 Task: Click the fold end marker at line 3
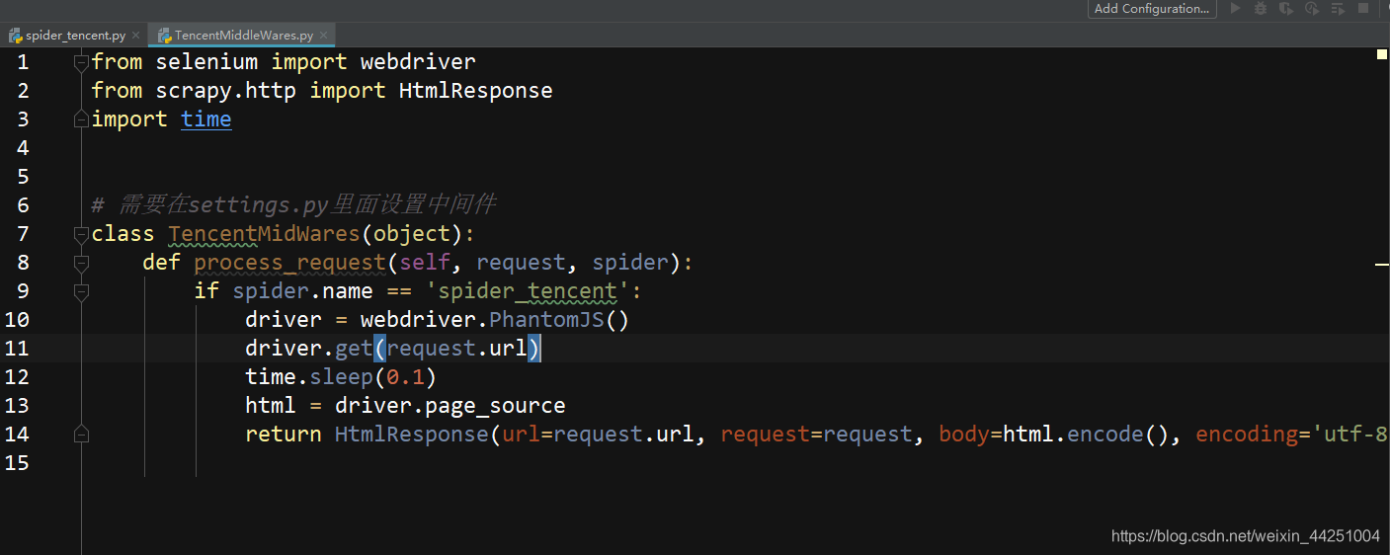pyautogui.click(x=81, y=119)
